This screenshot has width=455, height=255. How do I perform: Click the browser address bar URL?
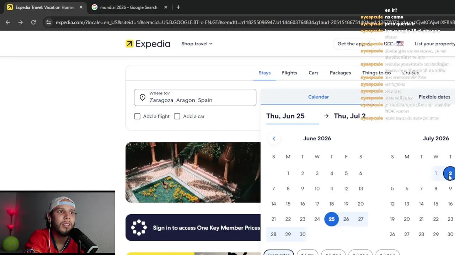pos(255,22)
